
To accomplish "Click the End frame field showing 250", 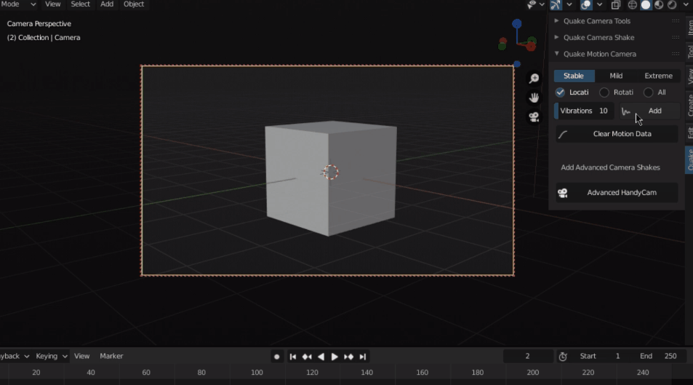I will click(659, 356).
